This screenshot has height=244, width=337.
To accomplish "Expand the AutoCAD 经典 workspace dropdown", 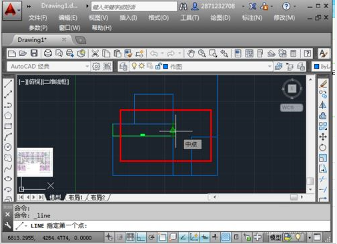I will click(87, 66).
